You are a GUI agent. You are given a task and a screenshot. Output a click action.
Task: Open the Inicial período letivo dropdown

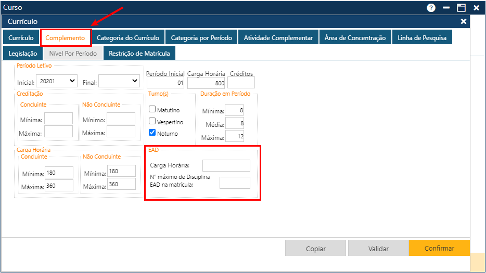click(x=56, y=81)
